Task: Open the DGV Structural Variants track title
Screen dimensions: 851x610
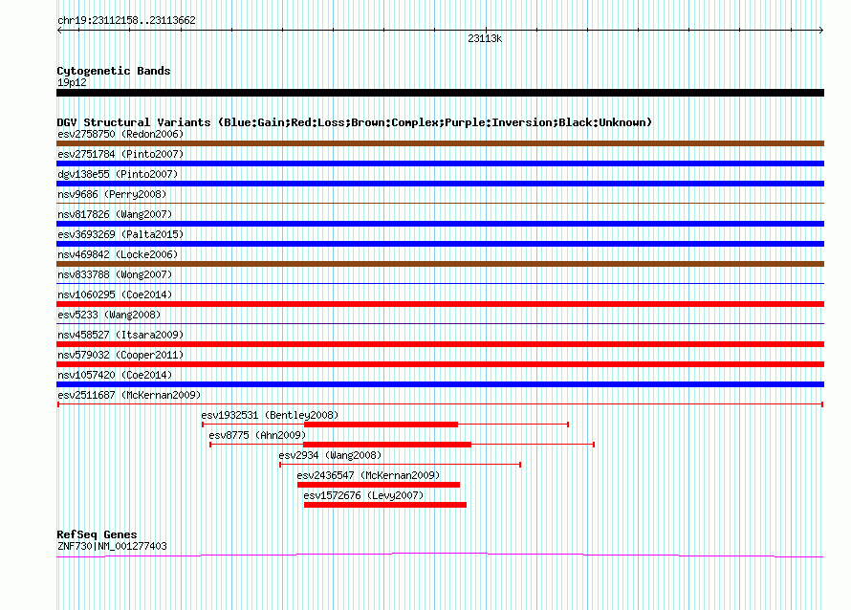Action: [x=354, y=122]
